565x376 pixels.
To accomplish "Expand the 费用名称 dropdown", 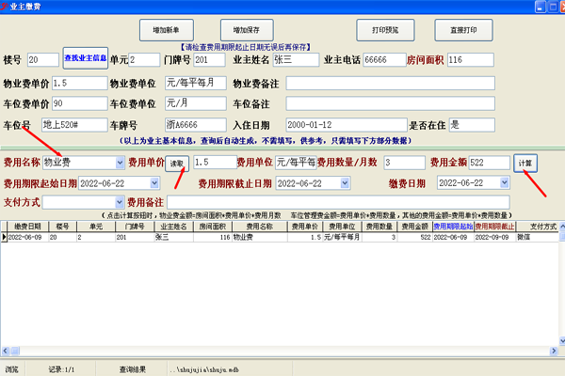I will (x=120, y=163).
